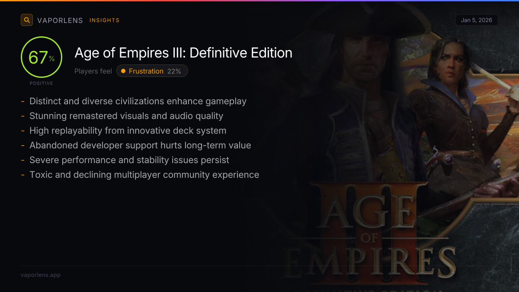519x292 pixels.
Task: Click the Frustration 22% emotion pill
Action: [x=152, y=71]
